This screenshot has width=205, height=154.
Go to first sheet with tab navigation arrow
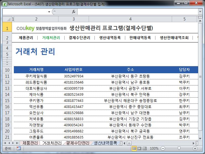click(x=5, y=143)
